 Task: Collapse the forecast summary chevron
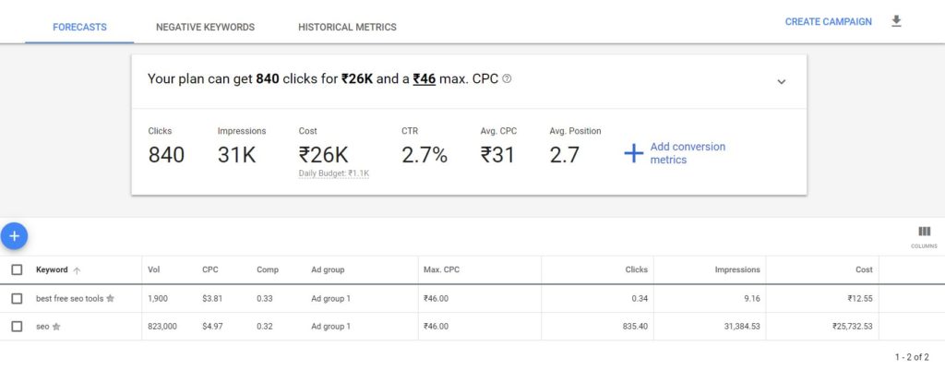click(781, 82)
